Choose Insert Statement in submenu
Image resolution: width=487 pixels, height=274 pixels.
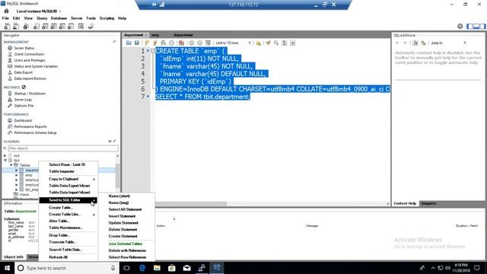pyautogui.click(x=126, y=216)
